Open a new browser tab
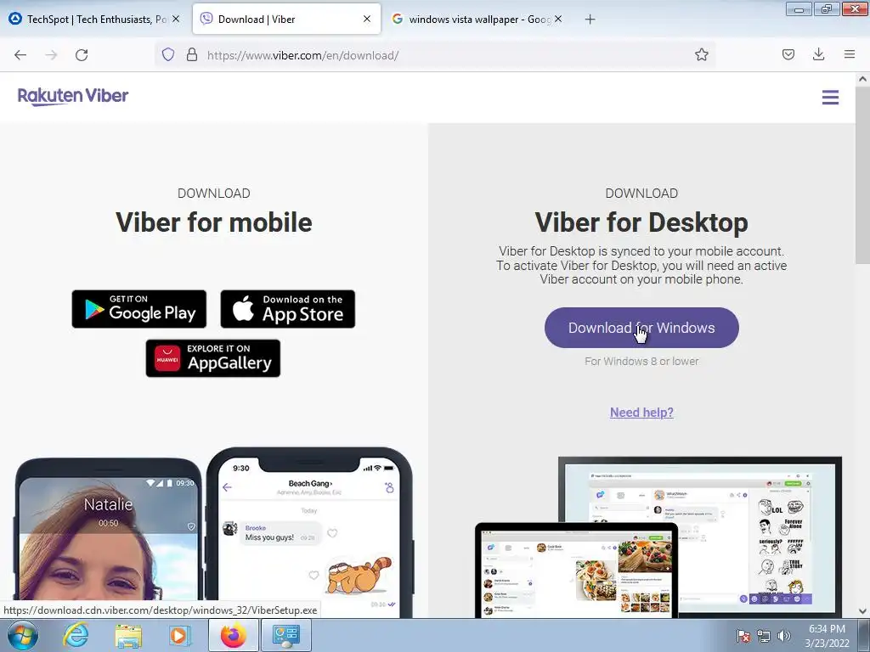 590,20
